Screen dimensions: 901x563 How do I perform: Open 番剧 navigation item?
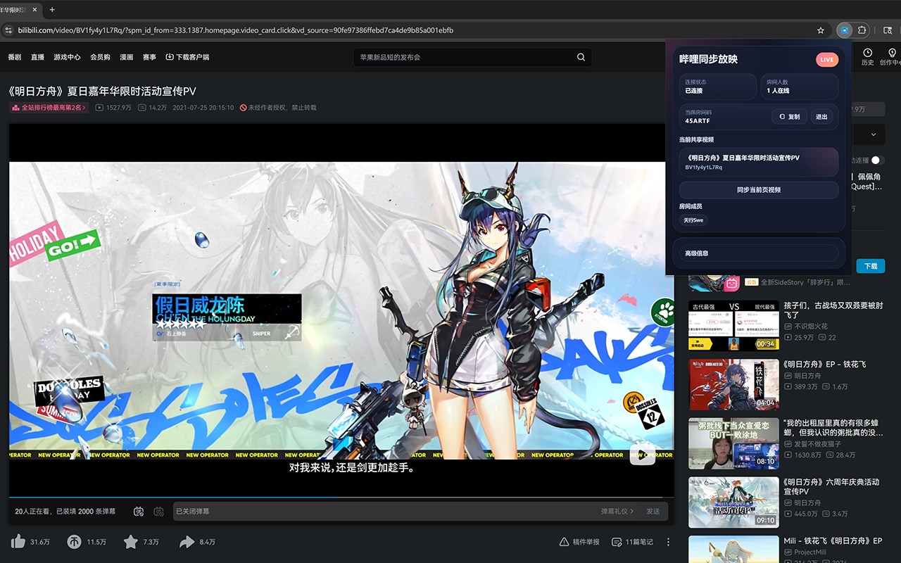(x=15, y=57)
